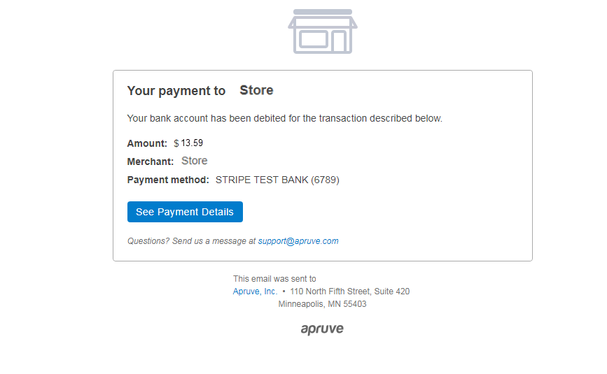Click the awning of the store icon
This screenshot has height=374, width=607.
323,22
